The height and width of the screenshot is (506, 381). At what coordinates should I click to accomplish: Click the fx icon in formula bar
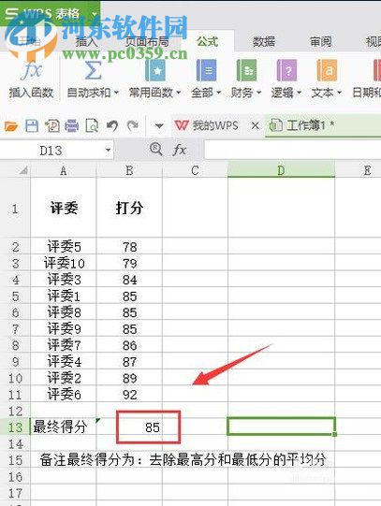click(180, 150)
